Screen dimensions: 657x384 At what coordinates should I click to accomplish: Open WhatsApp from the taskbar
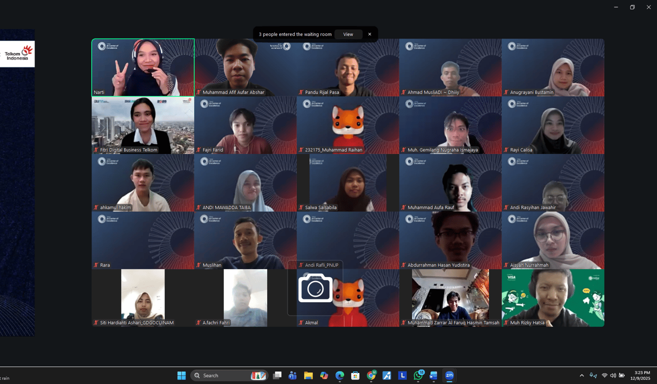[x=418, y=375]
